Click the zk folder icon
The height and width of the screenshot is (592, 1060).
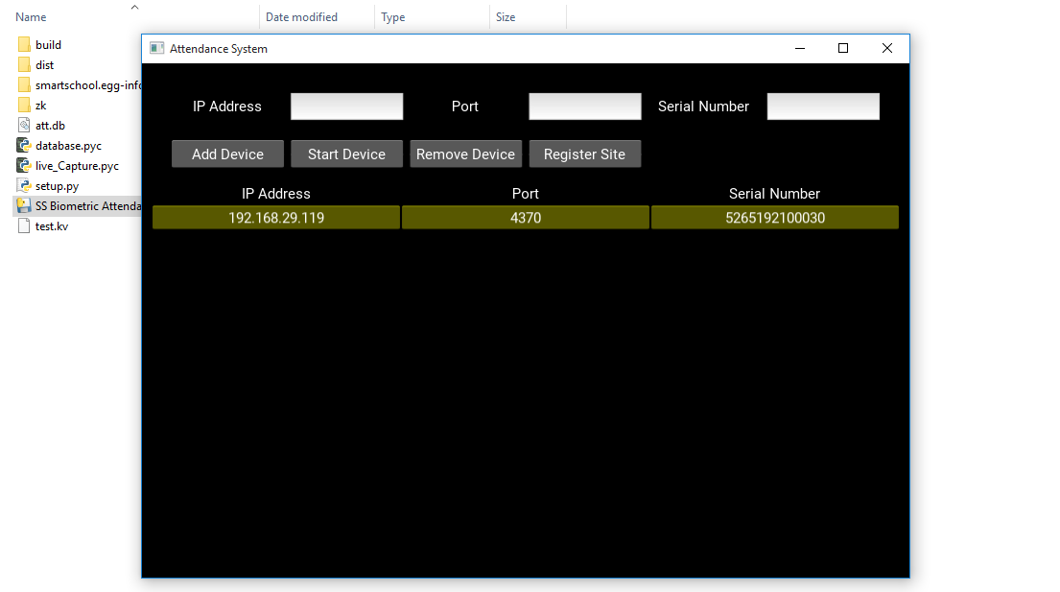coord(24,106)
